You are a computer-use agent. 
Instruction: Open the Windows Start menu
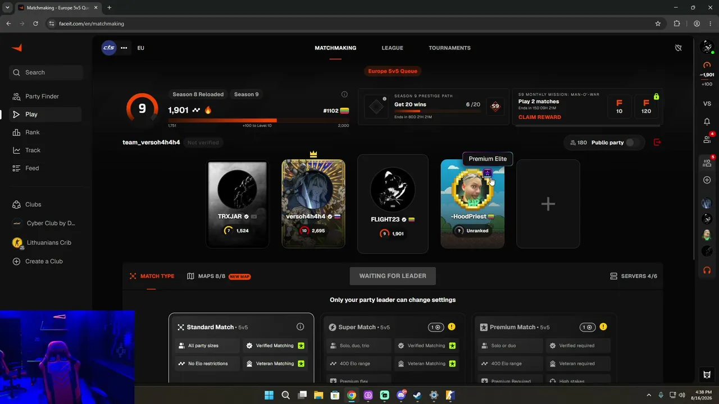pyautogui.click(x=269, y=395)
